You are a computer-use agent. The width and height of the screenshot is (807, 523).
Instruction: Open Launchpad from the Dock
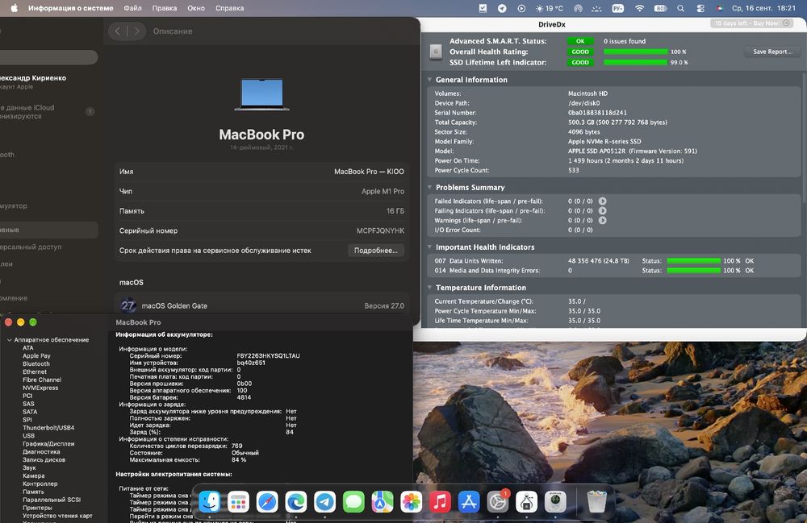coord(238,501)
